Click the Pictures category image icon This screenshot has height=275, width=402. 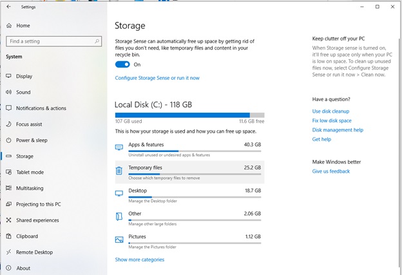tap(119, 240)
